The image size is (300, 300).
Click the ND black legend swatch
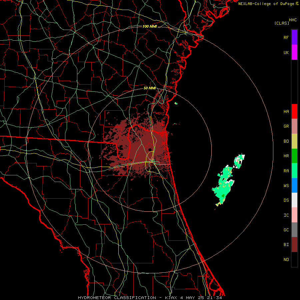tap(294, 259)
